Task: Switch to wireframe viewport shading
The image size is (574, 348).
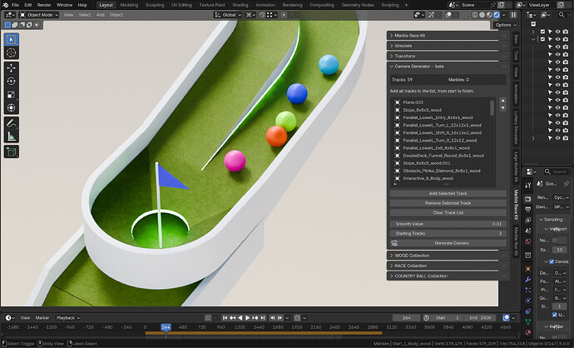Action: point(475,15)
